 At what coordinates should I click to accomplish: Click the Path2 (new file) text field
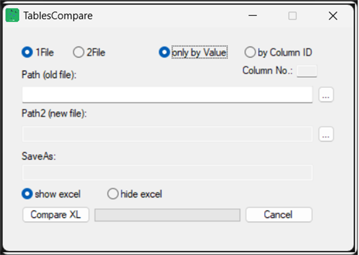[167, 134]
